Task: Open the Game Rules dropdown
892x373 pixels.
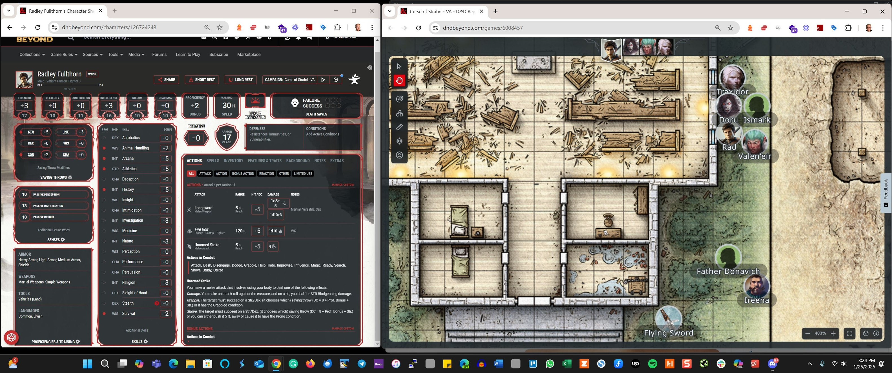Action: [x=64, y=55]
